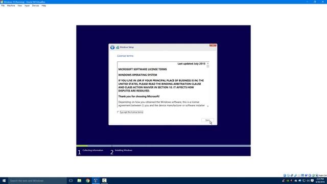Go back using the Setup back arrow
This screenshot has height=184, width=327.
pyautogui.click(x=112, y=48)
